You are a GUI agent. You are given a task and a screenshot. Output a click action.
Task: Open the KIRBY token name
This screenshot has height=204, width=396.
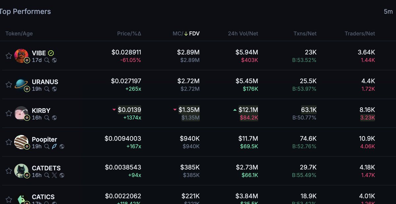click(x=41, y=111)
